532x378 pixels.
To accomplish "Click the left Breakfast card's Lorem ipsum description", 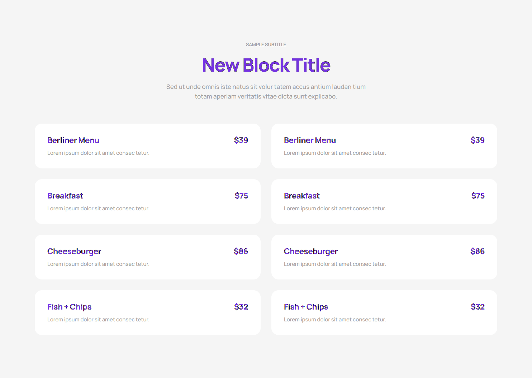I will point(98,209).
